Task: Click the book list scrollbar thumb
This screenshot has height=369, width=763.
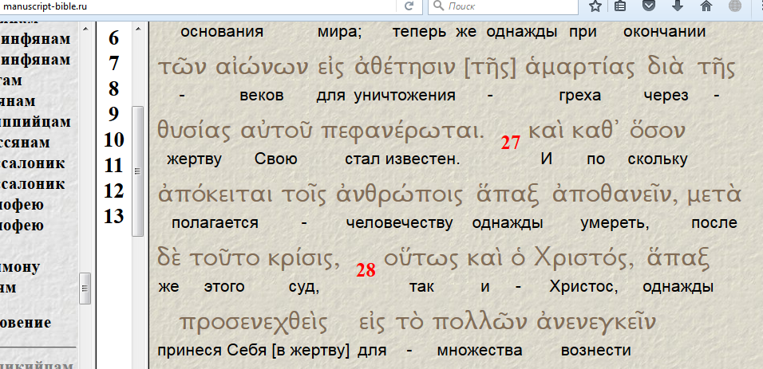Action: 85,287
